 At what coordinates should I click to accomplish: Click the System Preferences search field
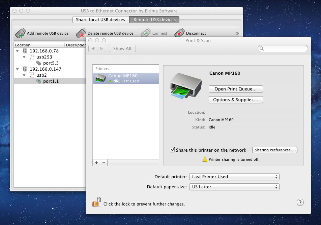click(x=283, y=48)
